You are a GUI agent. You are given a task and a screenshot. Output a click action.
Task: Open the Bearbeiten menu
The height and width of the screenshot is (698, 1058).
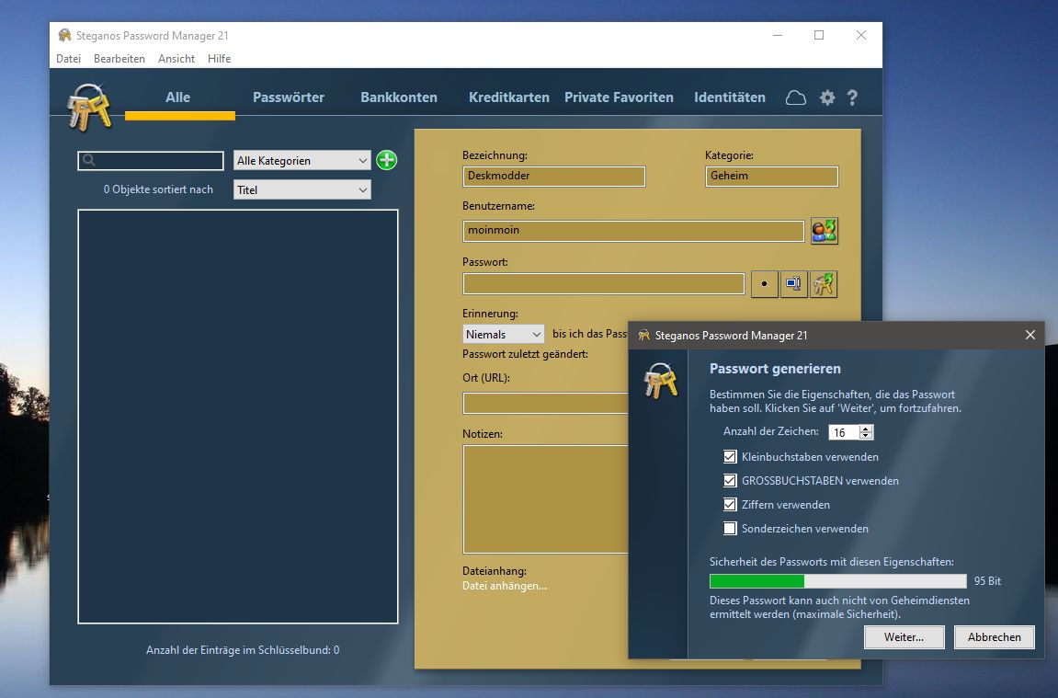click(119, 59)
